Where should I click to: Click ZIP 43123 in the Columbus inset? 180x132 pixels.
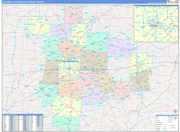(145, 35)
